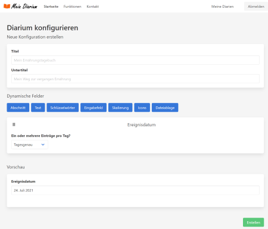Click the Mein Diarium brand name
The image size is (268, 229).
(x=24, y=7)
